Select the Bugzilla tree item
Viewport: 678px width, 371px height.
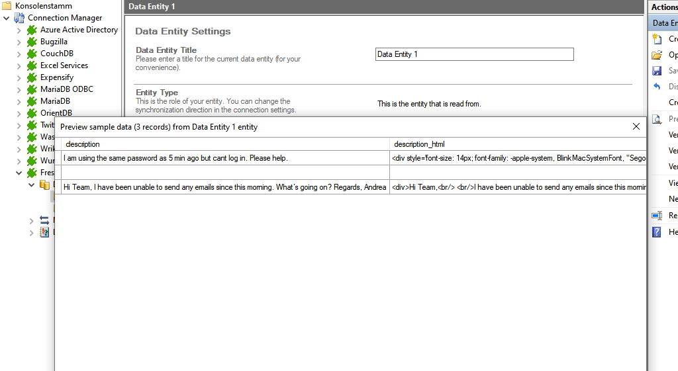point(54,42)
